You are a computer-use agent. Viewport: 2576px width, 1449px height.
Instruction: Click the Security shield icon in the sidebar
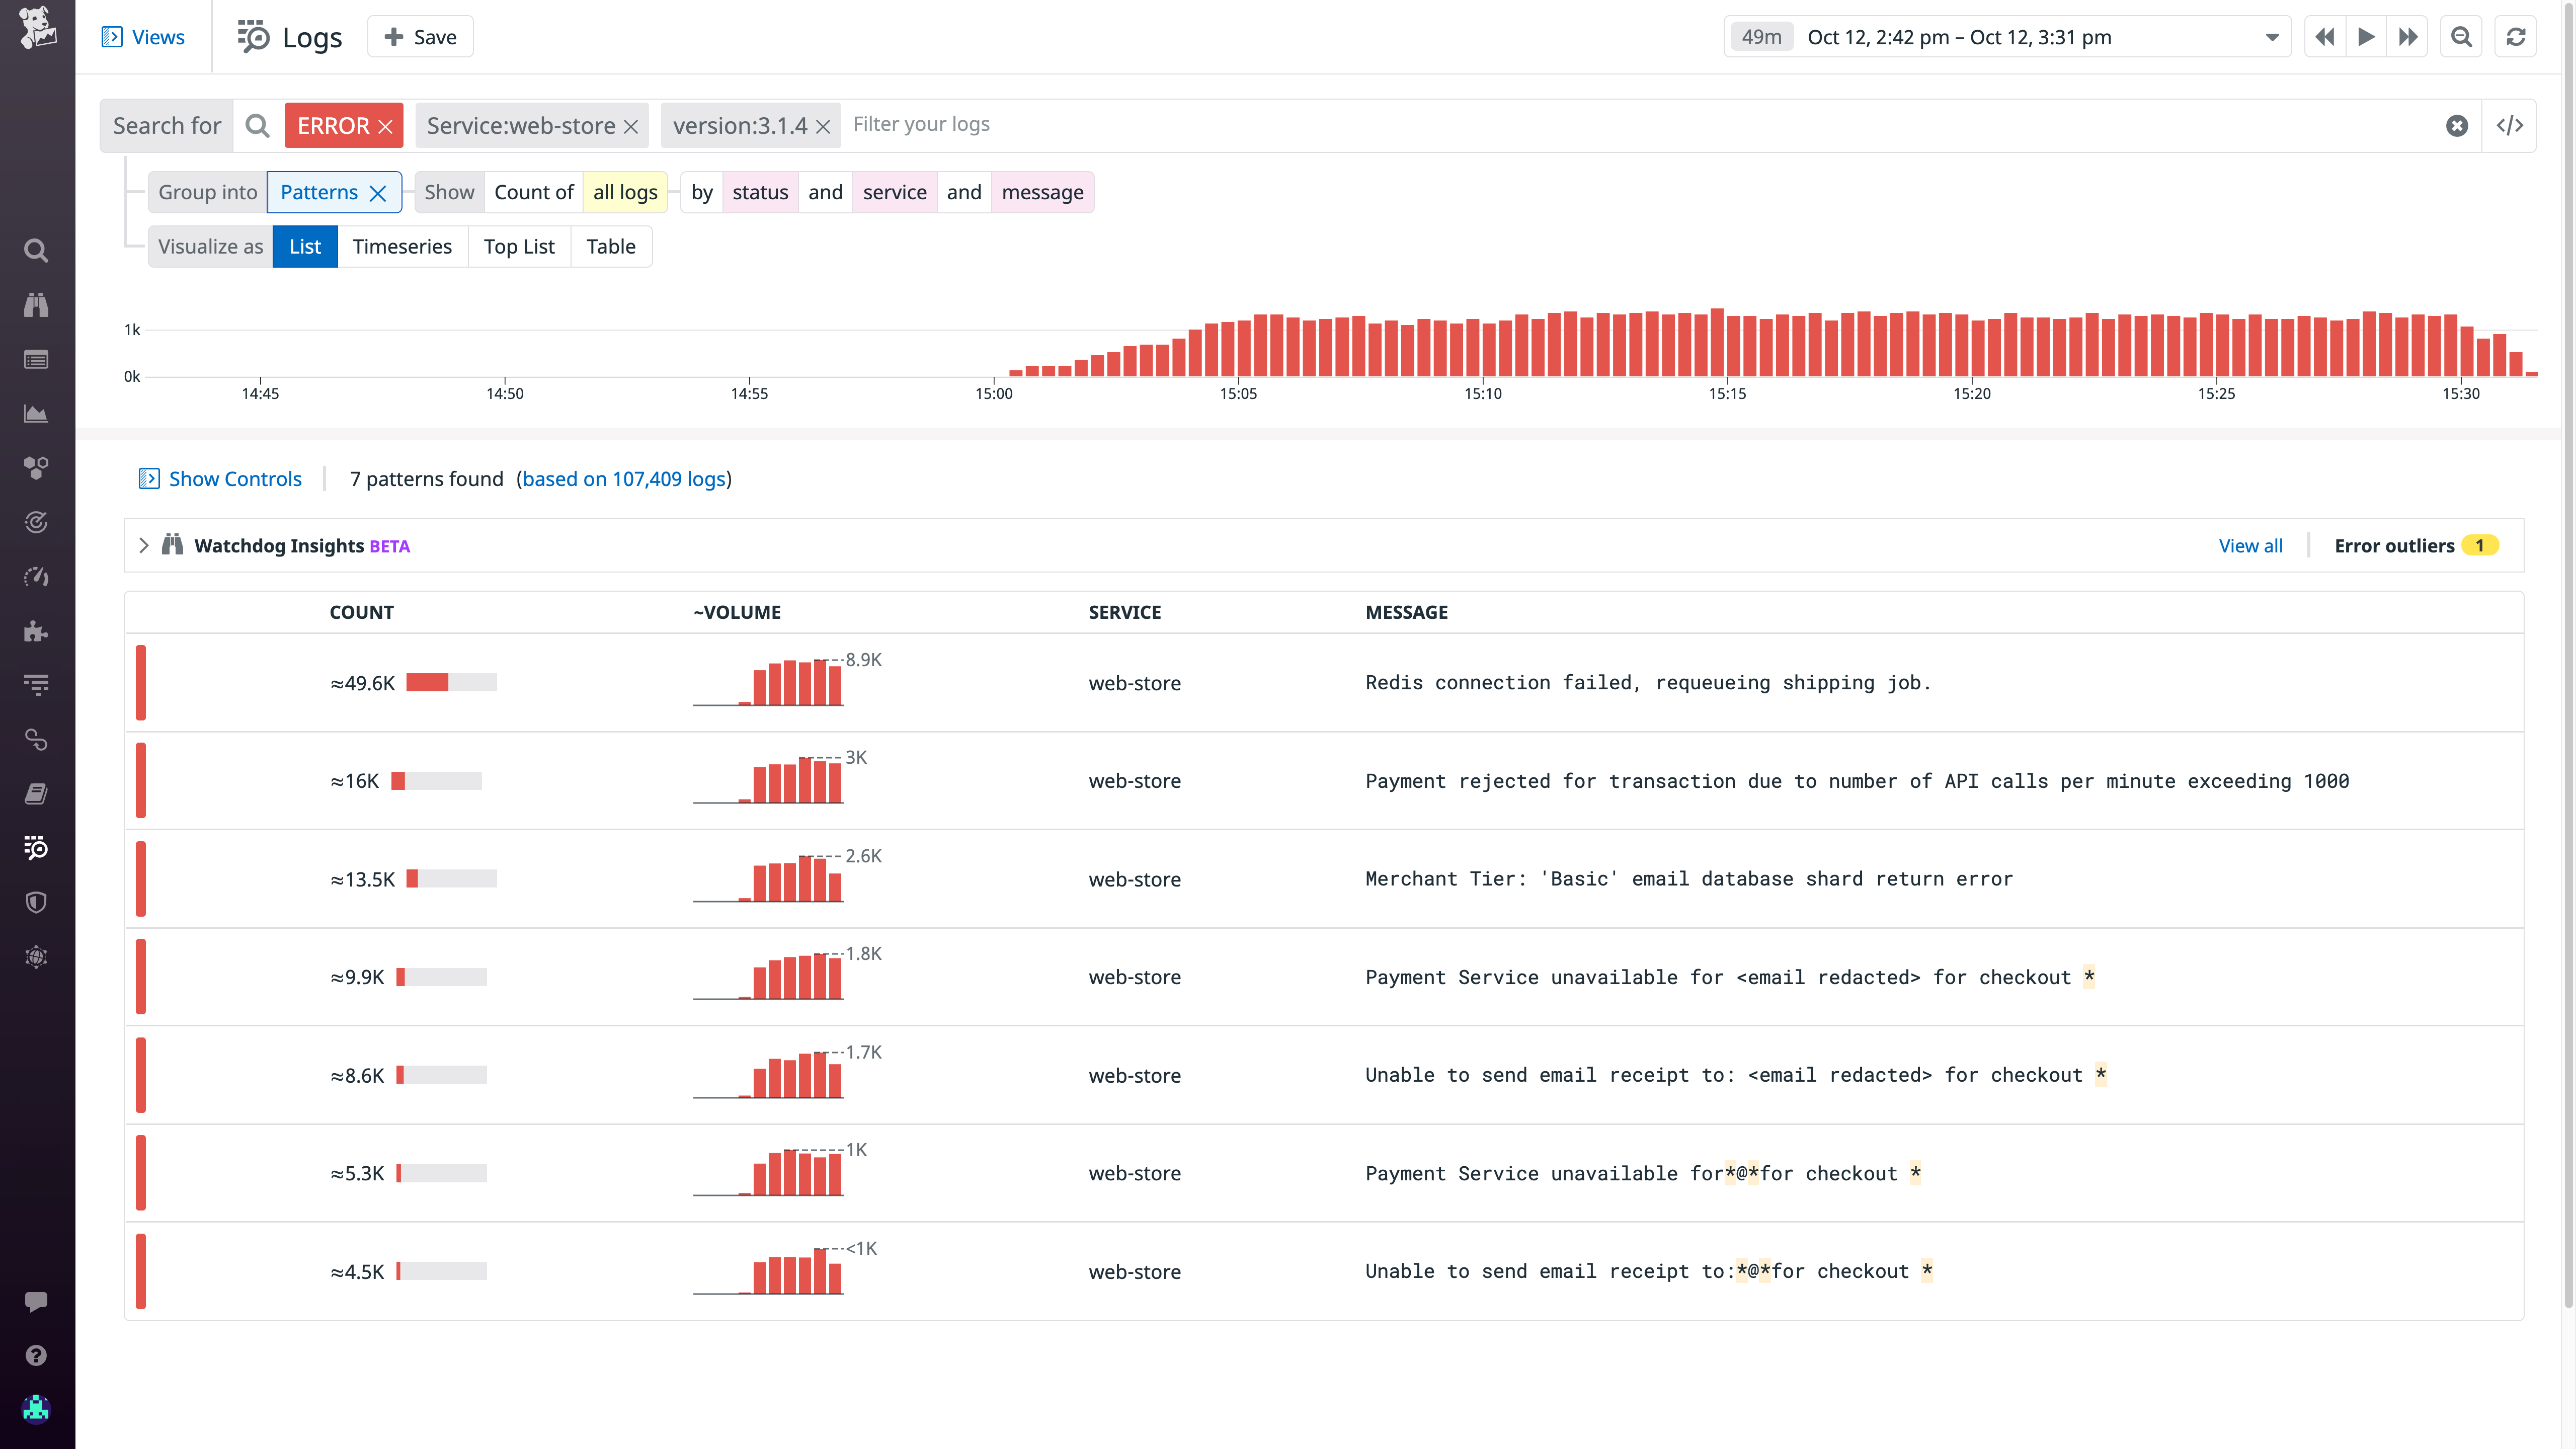coord(36,903)
